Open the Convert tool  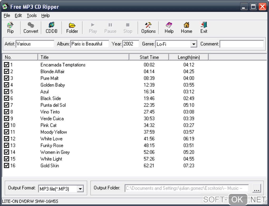click(x=31, y=28)
